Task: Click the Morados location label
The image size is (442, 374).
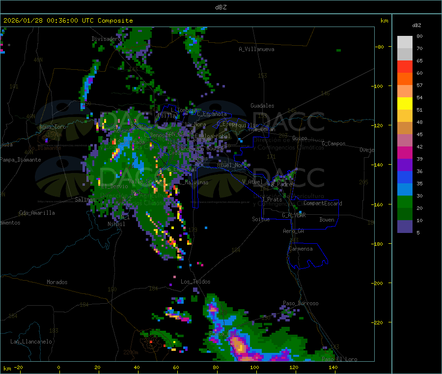Action: pyautogui.click(x=57, y=282)
